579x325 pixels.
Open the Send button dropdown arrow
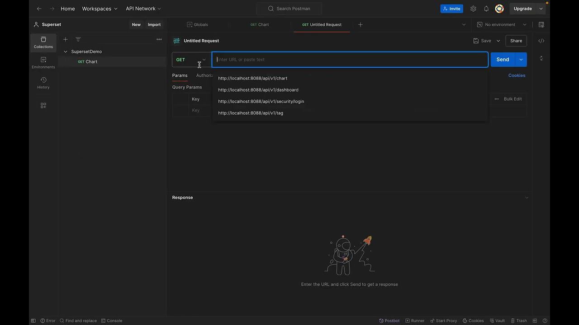(x=521, y=60)
